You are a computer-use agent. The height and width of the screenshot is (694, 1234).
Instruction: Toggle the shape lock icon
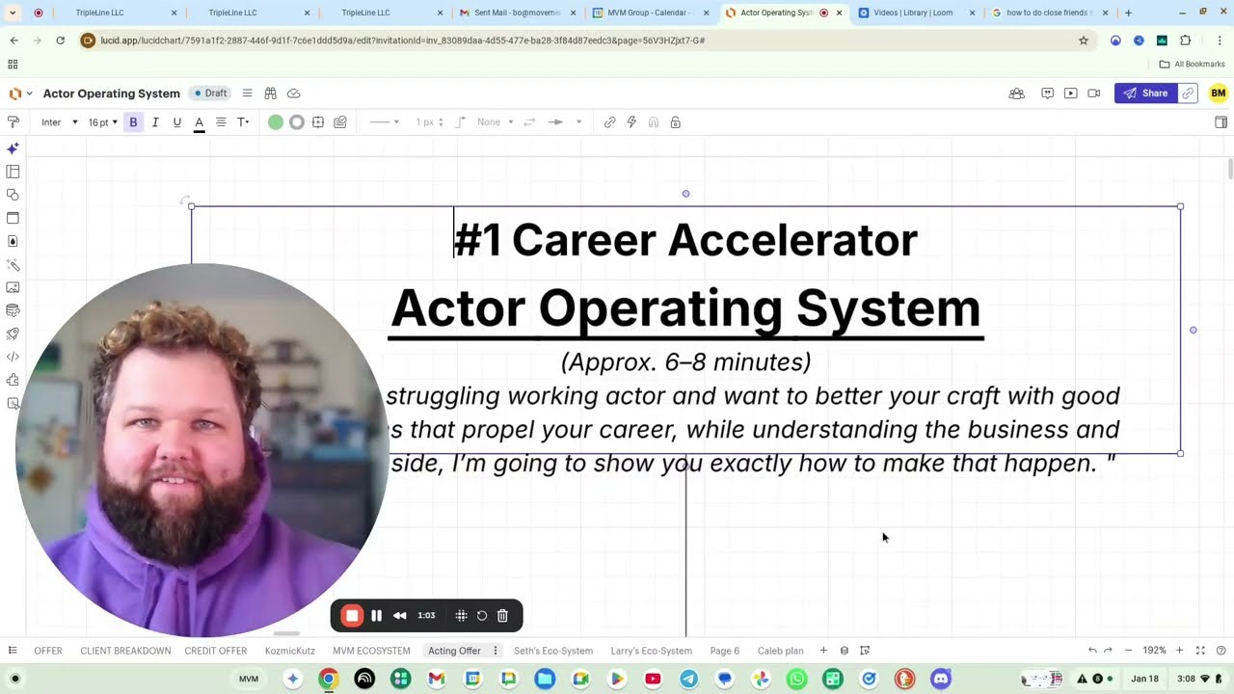tap(675, 122)
